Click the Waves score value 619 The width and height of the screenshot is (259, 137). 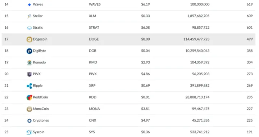point(250,4)
